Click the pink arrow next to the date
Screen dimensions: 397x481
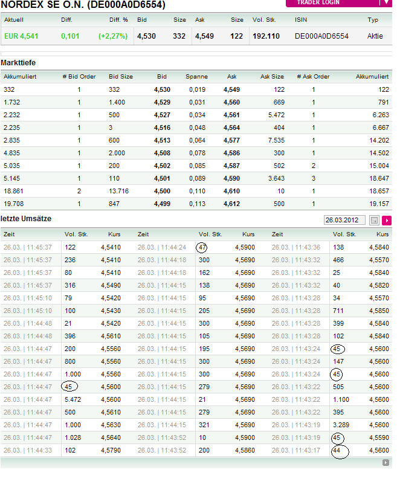pyautogui.click(x=387, y=221)
